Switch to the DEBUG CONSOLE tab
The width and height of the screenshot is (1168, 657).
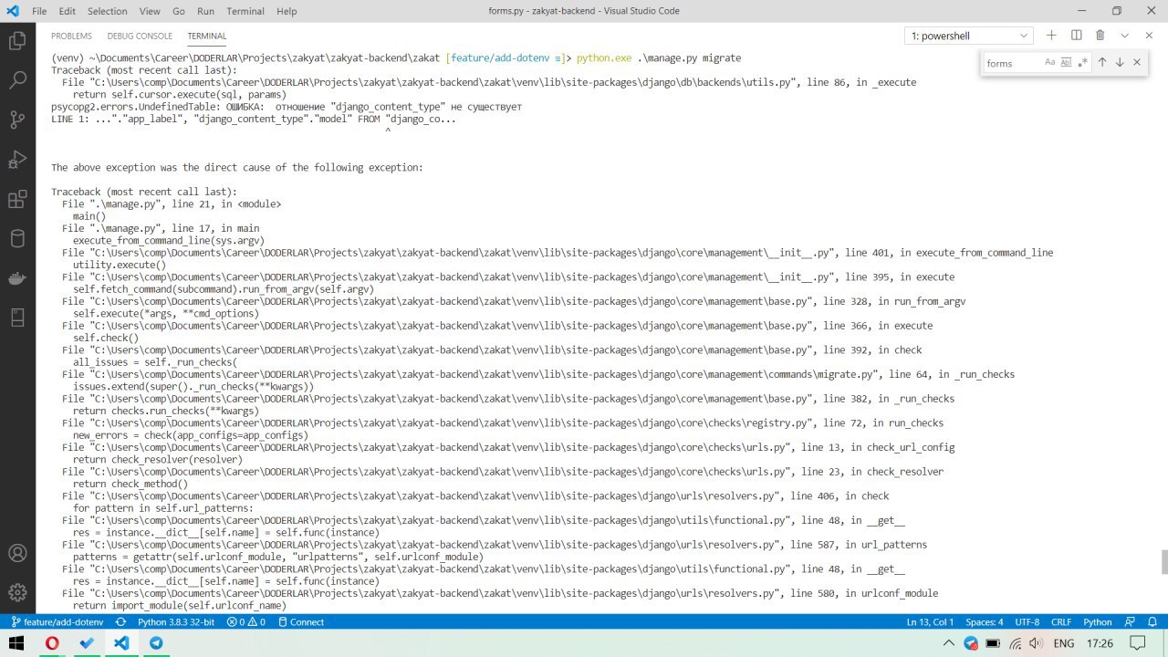140,36
